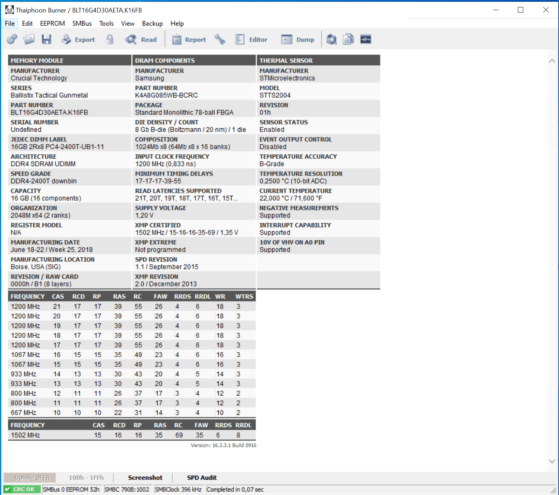Click the 'Completed in 0,07 sec' status text
The width and height of the screenshot is (559, 495).
coord(235,489)
